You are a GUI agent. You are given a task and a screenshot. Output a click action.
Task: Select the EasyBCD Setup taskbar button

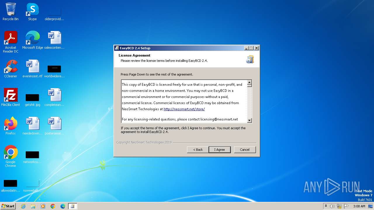[x=73, y=206]
